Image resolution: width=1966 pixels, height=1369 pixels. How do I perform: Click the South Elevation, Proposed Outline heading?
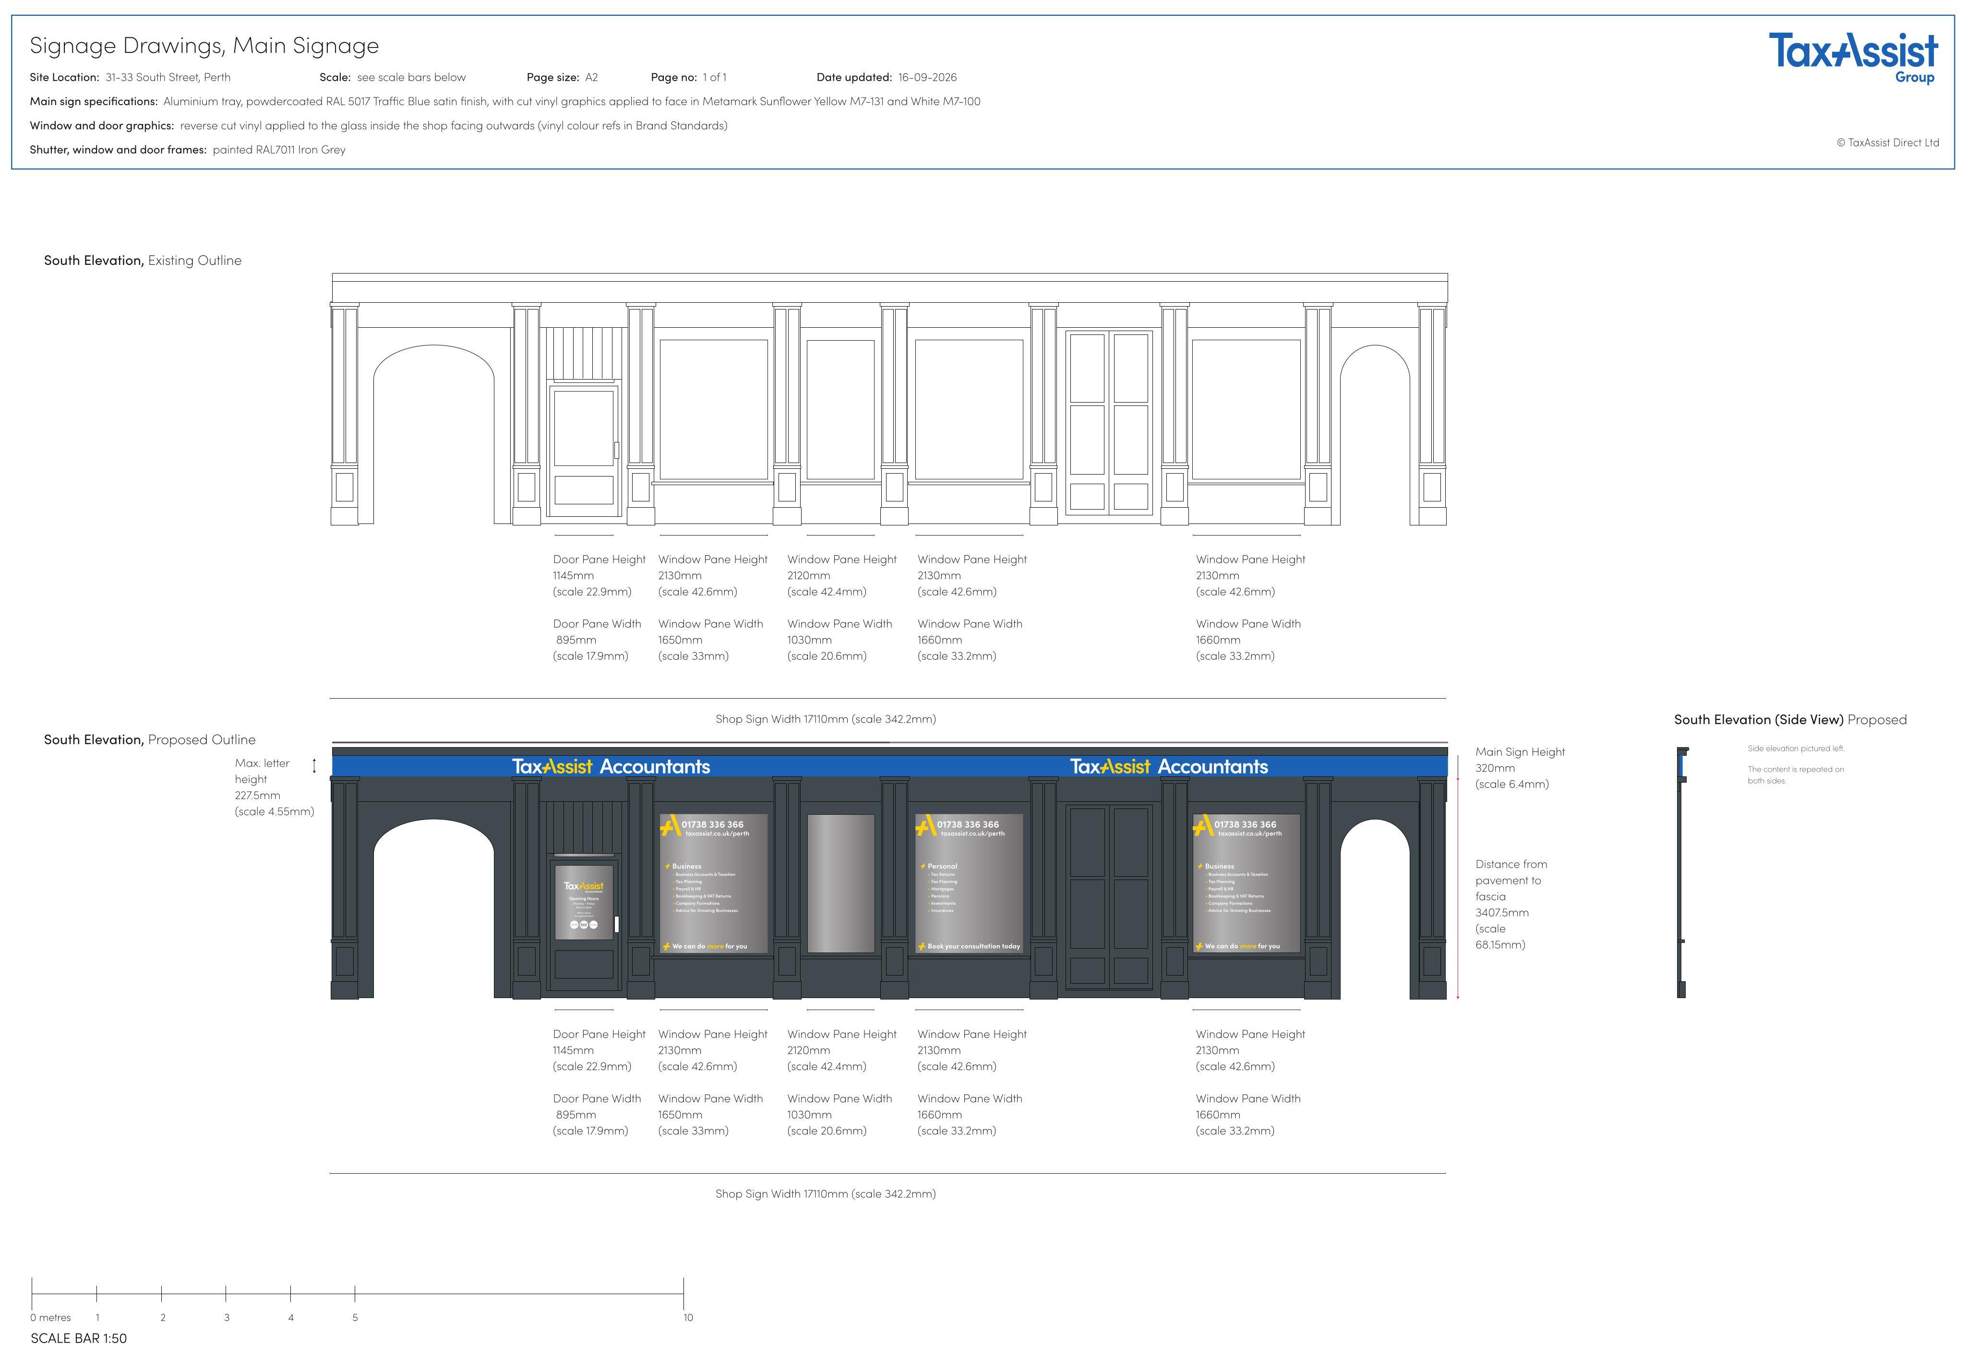click(x=150, y=740)
